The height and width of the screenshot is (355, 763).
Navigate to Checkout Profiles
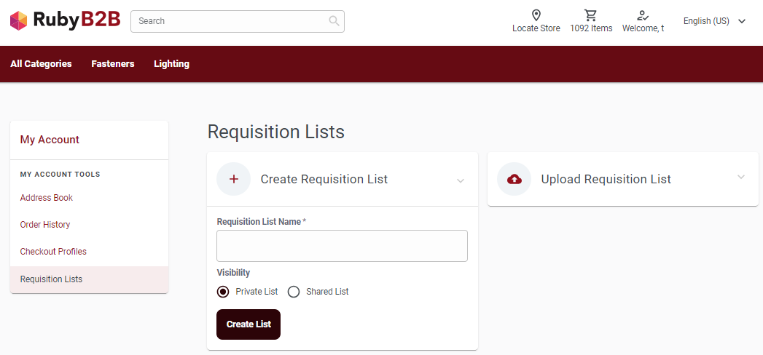click(x=53, y=252)
